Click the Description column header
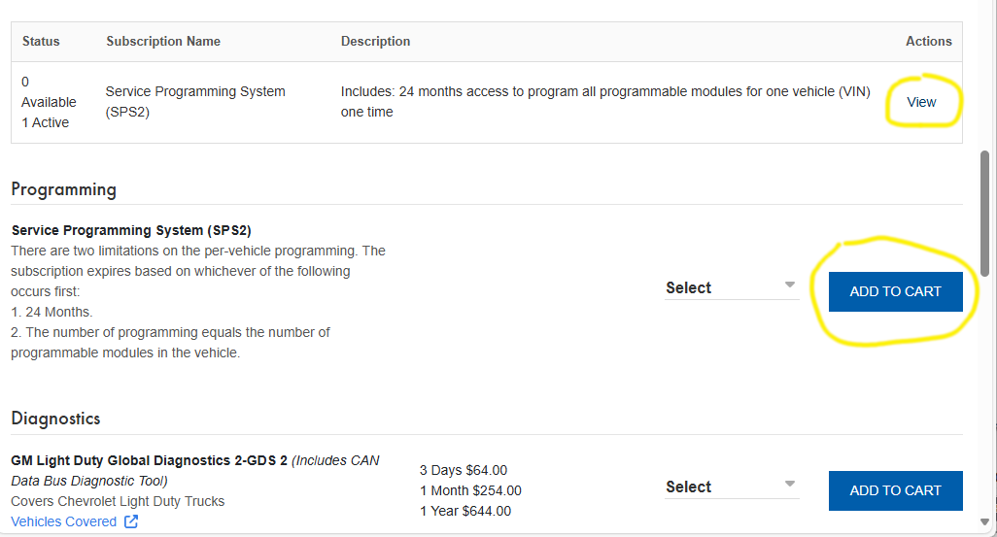The height and width of the screenshot is (537, 997). click(x=375, y=41)
